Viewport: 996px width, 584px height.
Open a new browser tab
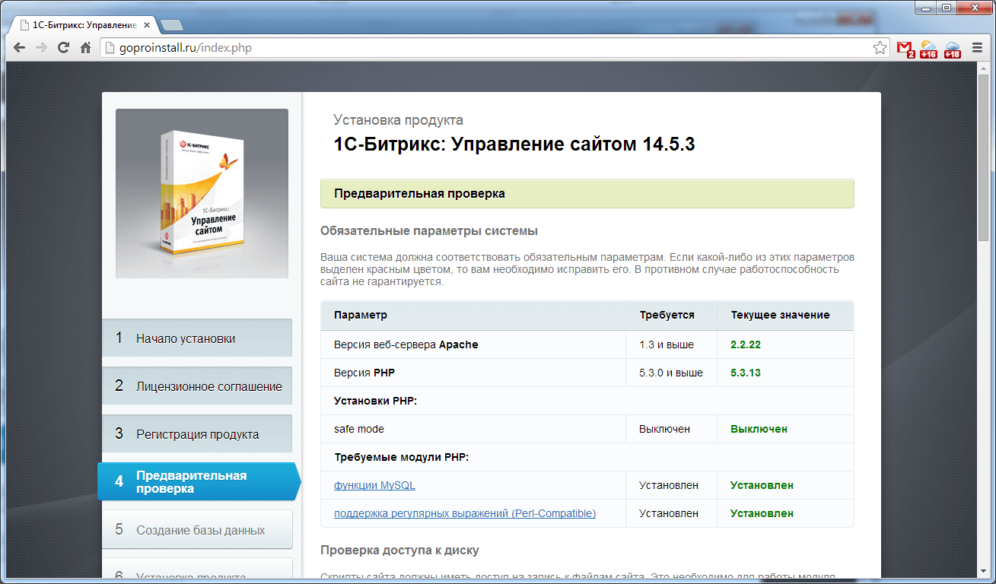(x=171, y=25)
